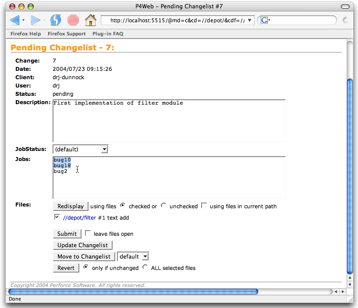This screenshot has height=308, width=358.
Task: Click the red Stop loading icon
Action: click(73, 20)
